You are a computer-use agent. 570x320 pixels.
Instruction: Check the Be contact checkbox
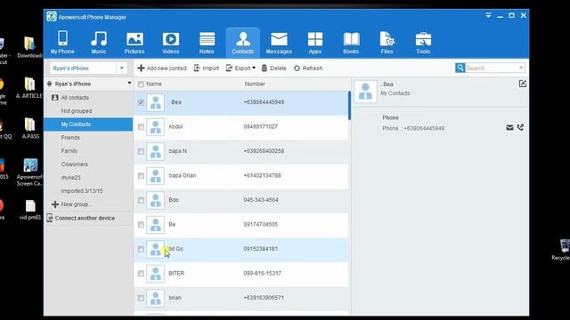(x=141, y=225)
